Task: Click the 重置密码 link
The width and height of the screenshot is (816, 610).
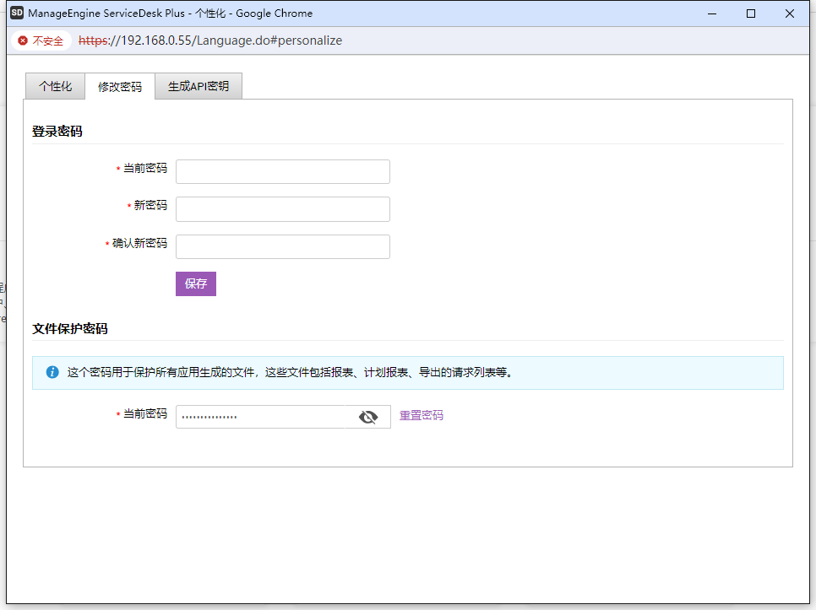Action: [421, 415]
